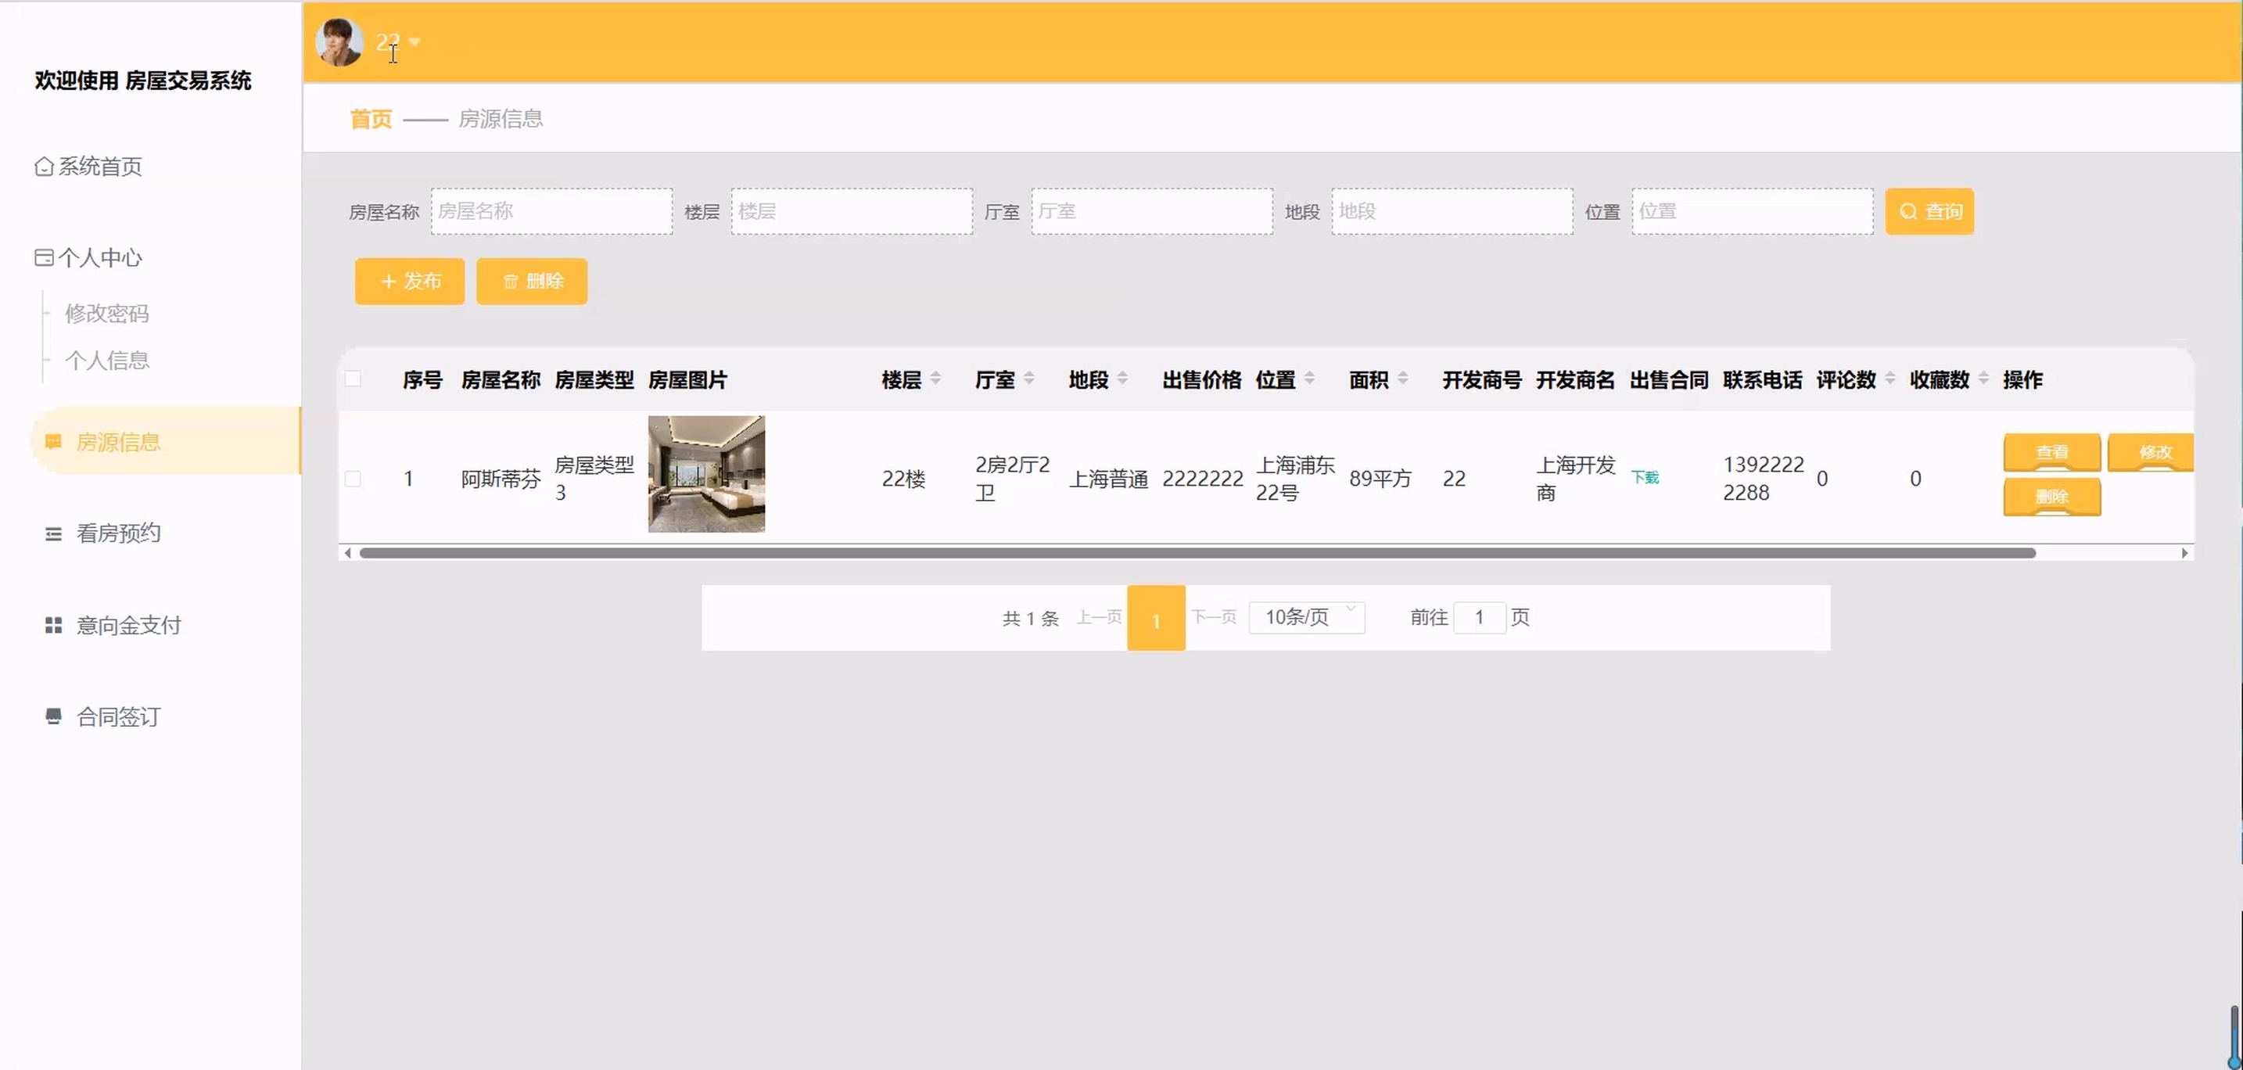Image resolution: width=2243 pixels, height=1070 pixels.
Task: Click the 发布 publish button
Action: click(410, 282)
